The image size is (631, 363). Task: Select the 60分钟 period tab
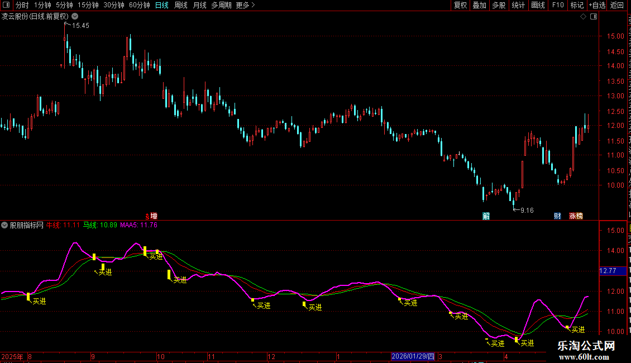(x=140, y=5)
